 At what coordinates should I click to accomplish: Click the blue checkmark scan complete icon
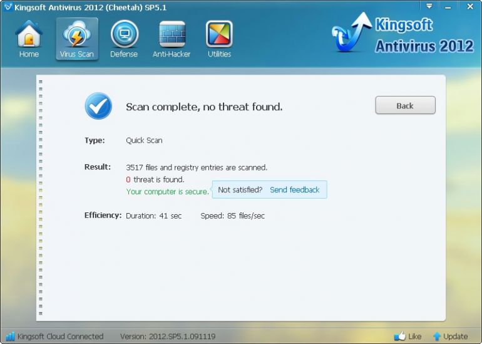[98, 106]
